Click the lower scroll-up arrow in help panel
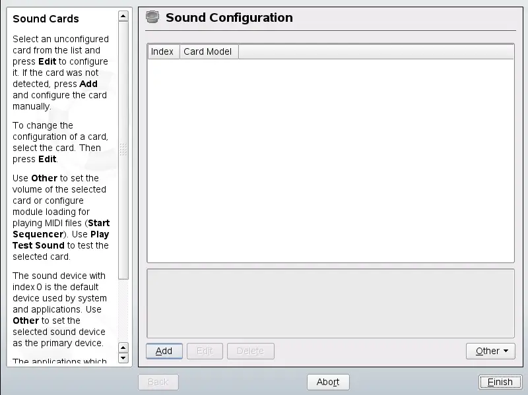This screenshot has height=395, width=528. pyautogui.click(x=123, y=347)
